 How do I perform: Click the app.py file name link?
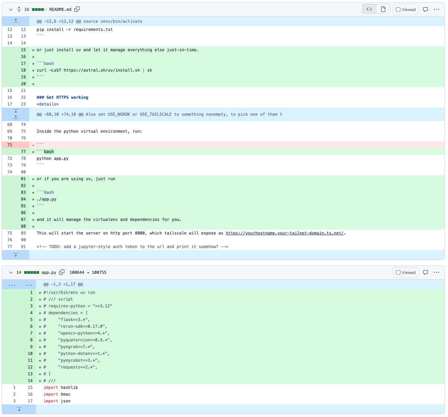point(49,272)
